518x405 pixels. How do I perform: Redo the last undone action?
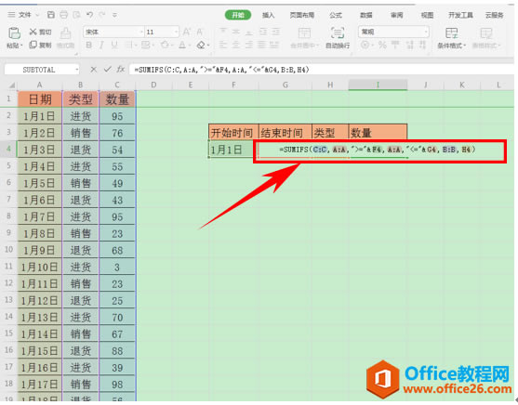point(102,15)
